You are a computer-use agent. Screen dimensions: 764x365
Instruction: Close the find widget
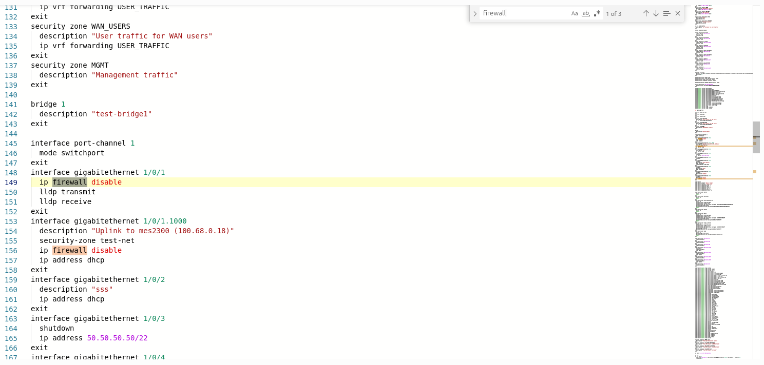point(678,13)
